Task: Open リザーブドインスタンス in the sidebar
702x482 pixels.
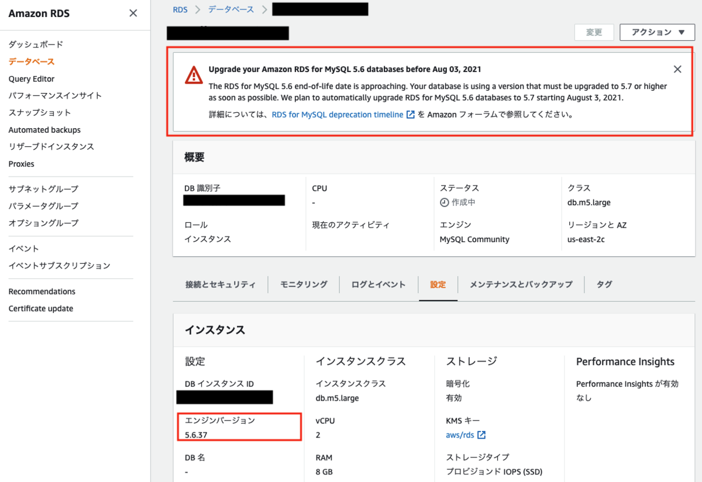Action: (51, 146)
